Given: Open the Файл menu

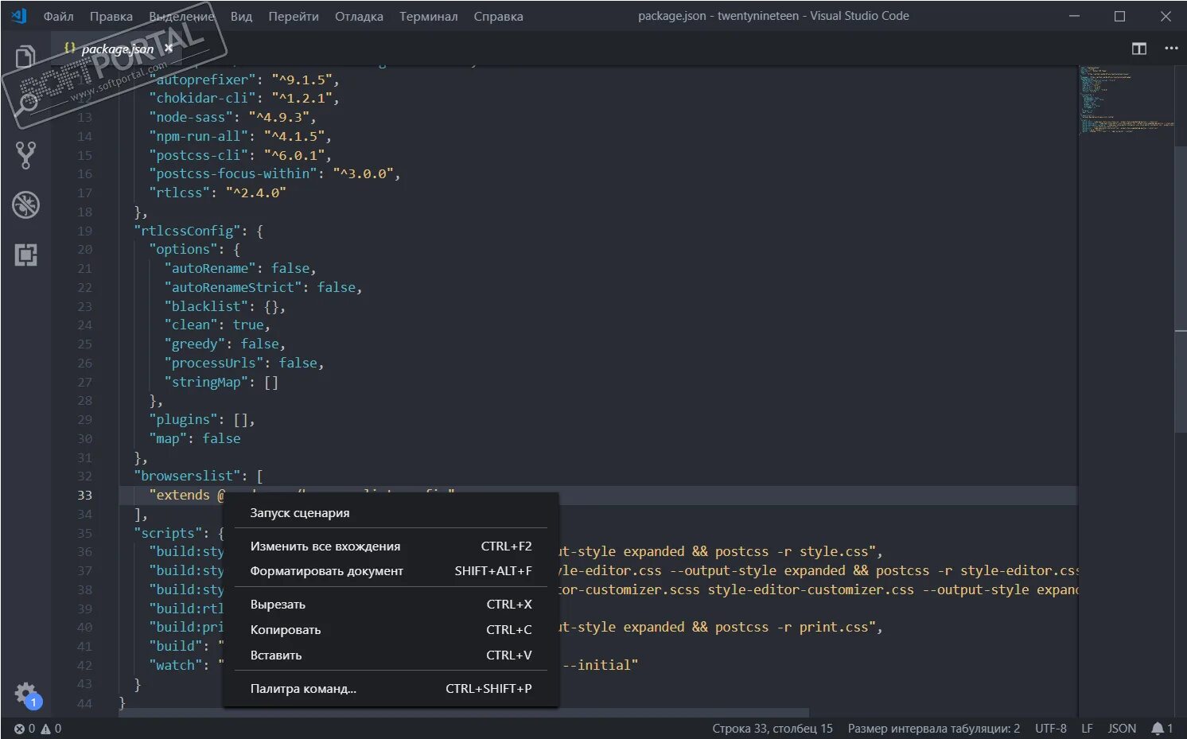Looking at the screenshot, I should tap(58, 16).
